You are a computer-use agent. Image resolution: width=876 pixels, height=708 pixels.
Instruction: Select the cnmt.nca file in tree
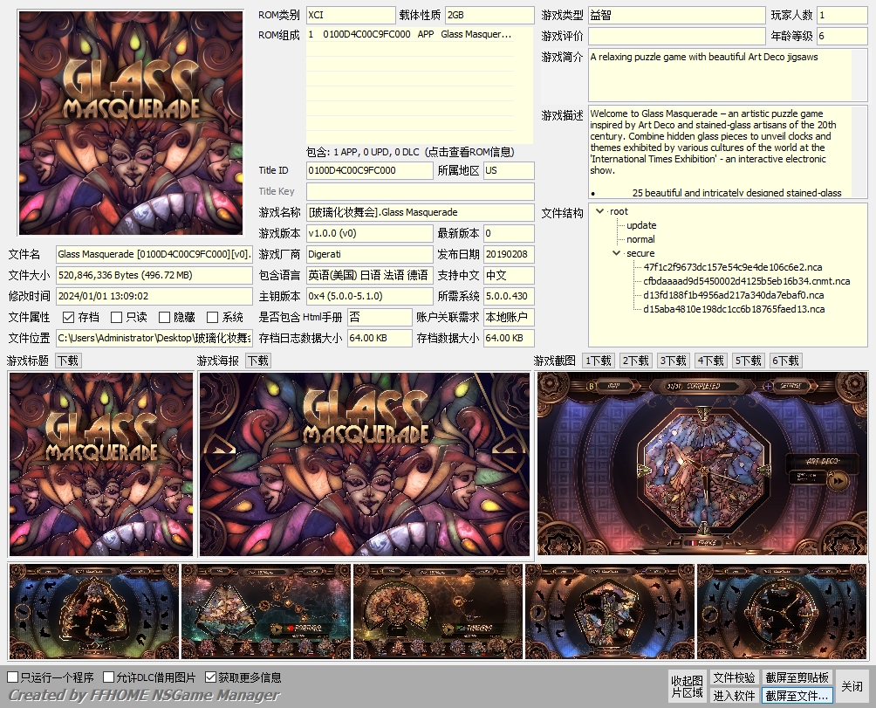point(746,281)
